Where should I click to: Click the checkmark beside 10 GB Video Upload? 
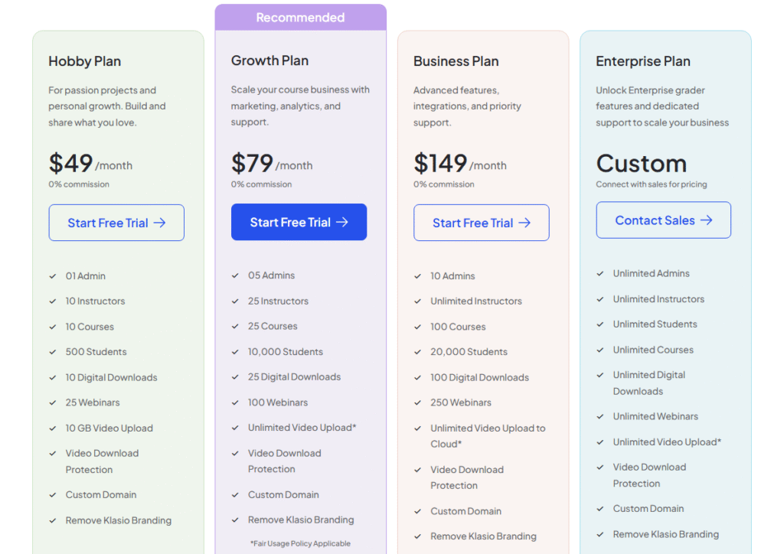[x=53, y=429]
